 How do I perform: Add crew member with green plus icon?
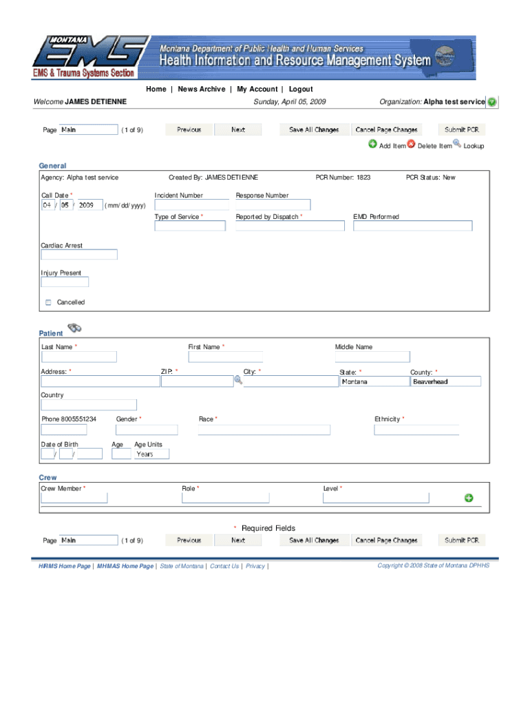(x=469, y=498)
